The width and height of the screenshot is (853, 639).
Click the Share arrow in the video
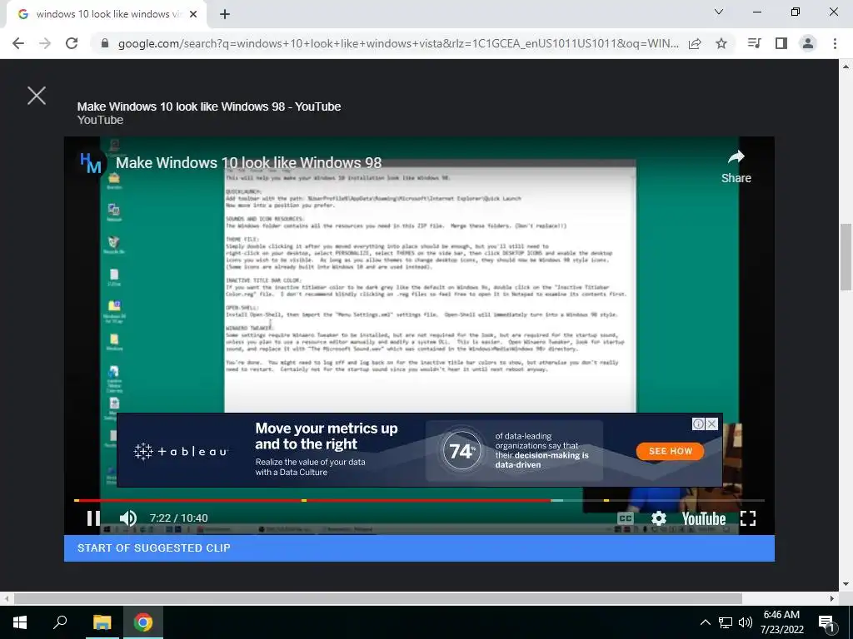[x=736, y=166]
